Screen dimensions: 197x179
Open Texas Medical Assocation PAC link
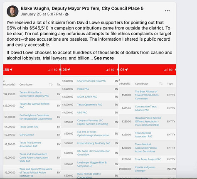pos(143,135)
